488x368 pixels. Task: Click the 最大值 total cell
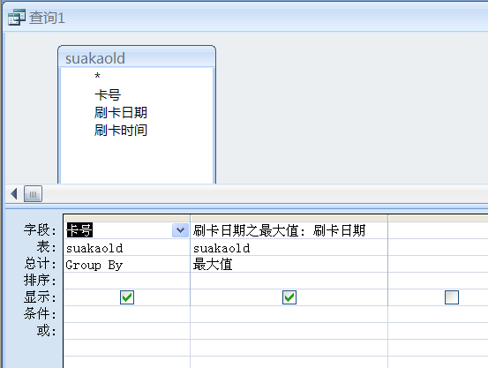[x=289, y=265]
